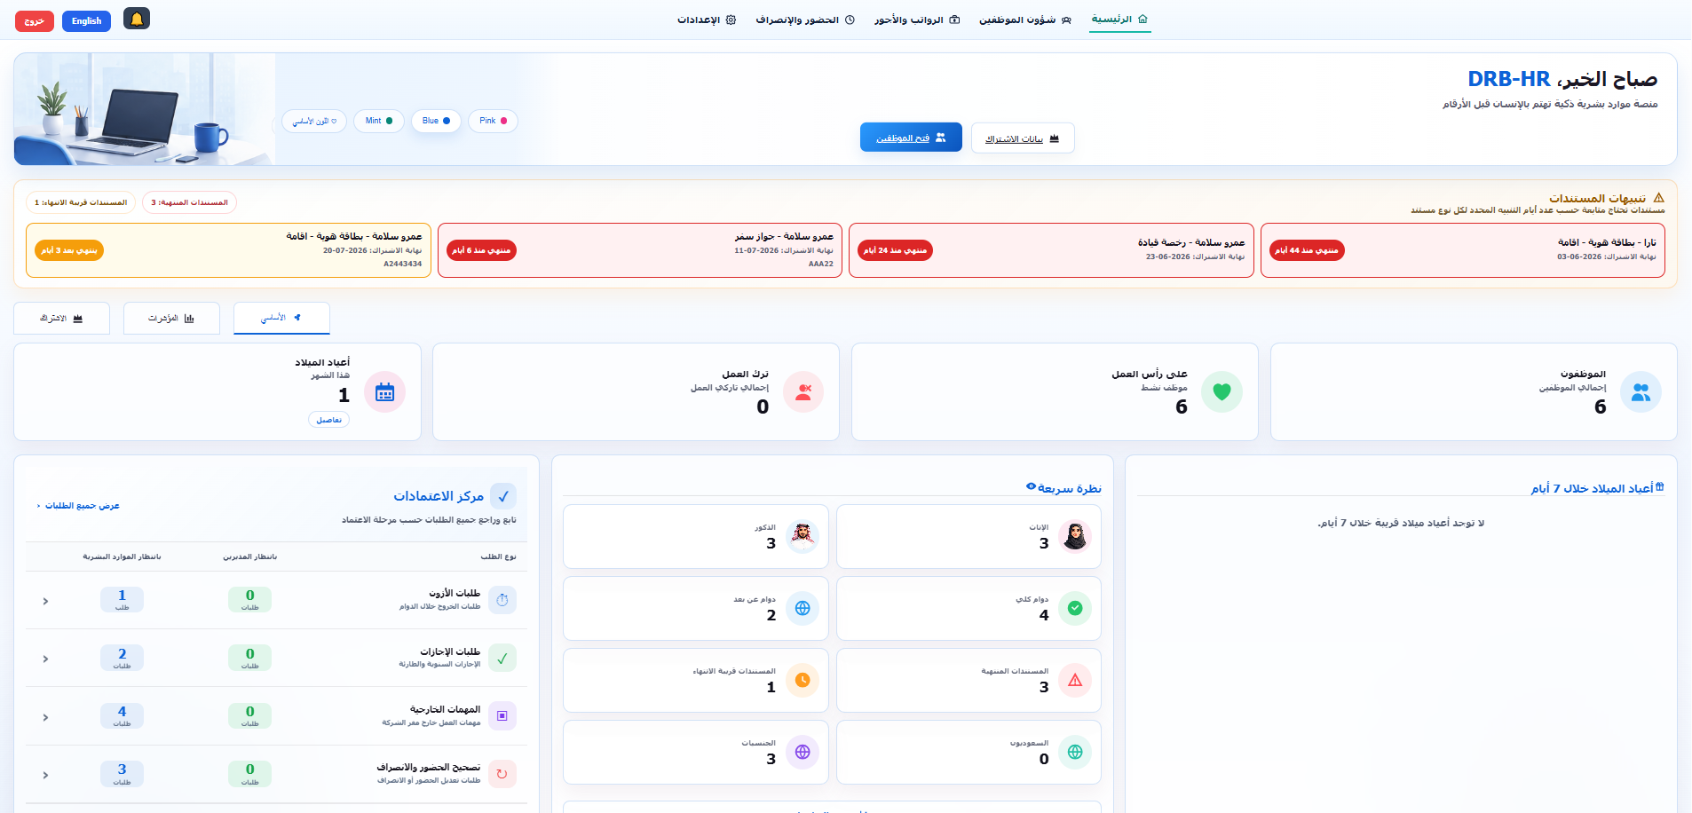Expand the leave requests row chevron

pos(45,659)
